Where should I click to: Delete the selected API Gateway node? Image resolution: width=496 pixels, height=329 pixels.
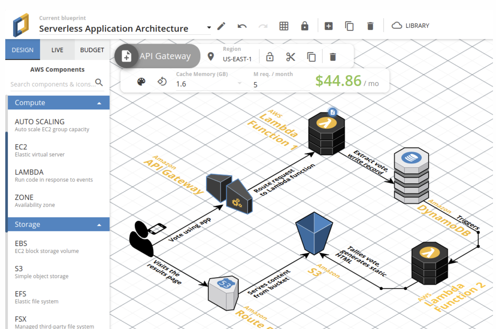333,57
